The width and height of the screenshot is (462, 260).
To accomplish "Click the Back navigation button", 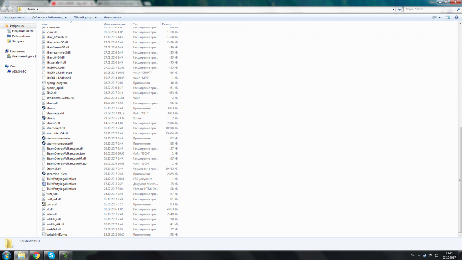I will coord(4,9).
